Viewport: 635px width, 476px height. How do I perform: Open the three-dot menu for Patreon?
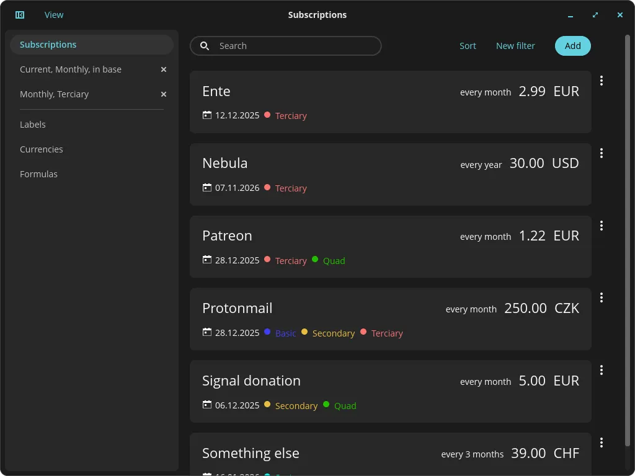pyautogui.click(x=602, y=226)
